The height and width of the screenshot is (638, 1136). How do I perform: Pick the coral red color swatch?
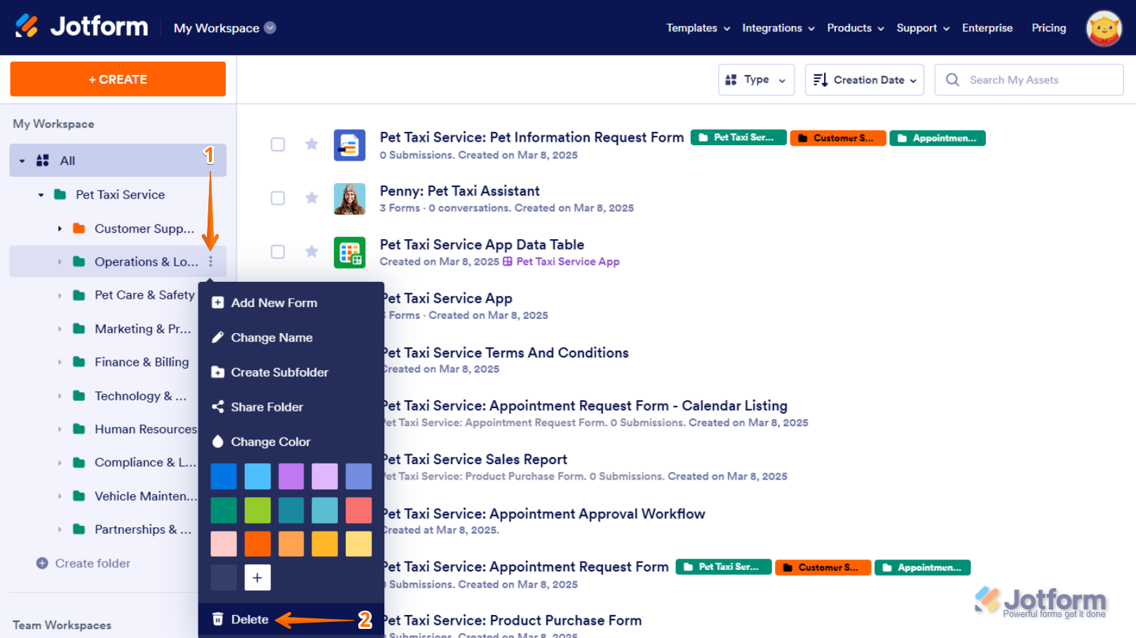[x=358, y=510]
